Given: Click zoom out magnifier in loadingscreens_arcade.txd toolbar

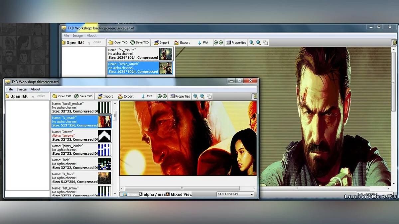Looking at the screenshot, I should pos(258,42).
